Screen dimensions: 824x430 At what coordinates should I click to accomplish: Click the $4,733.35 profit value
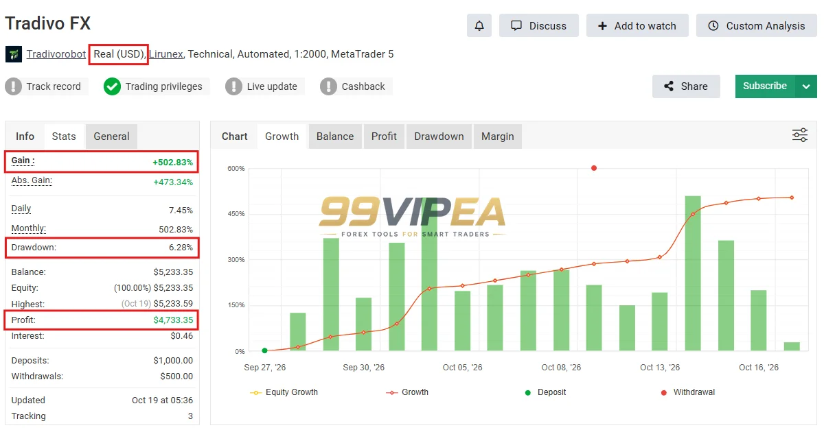pos(173,320)
